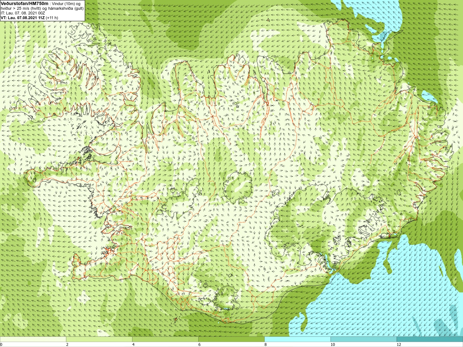
Task: Click the "(+11 h)" forecast offset text
Action: click(x=52, y=18)
